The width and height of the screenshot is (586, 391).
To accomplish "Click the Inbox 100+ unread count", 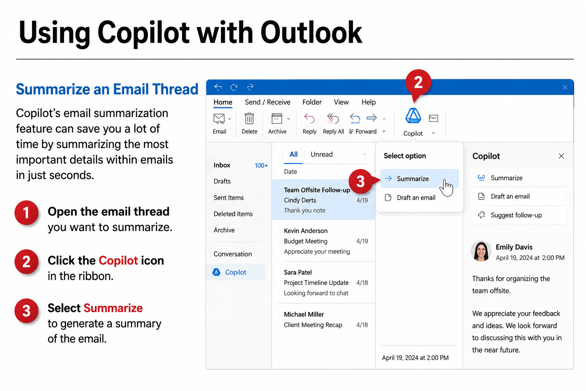I will pyautogui.click(x=261, y=165).
